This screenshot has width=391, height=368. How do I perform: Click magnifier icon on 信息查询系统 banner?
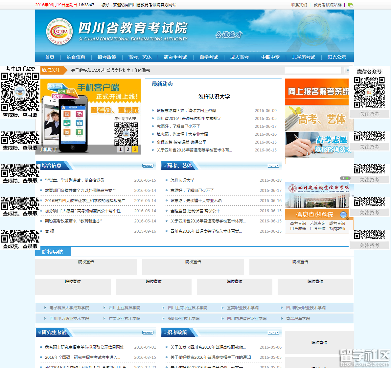pos(344,215)
